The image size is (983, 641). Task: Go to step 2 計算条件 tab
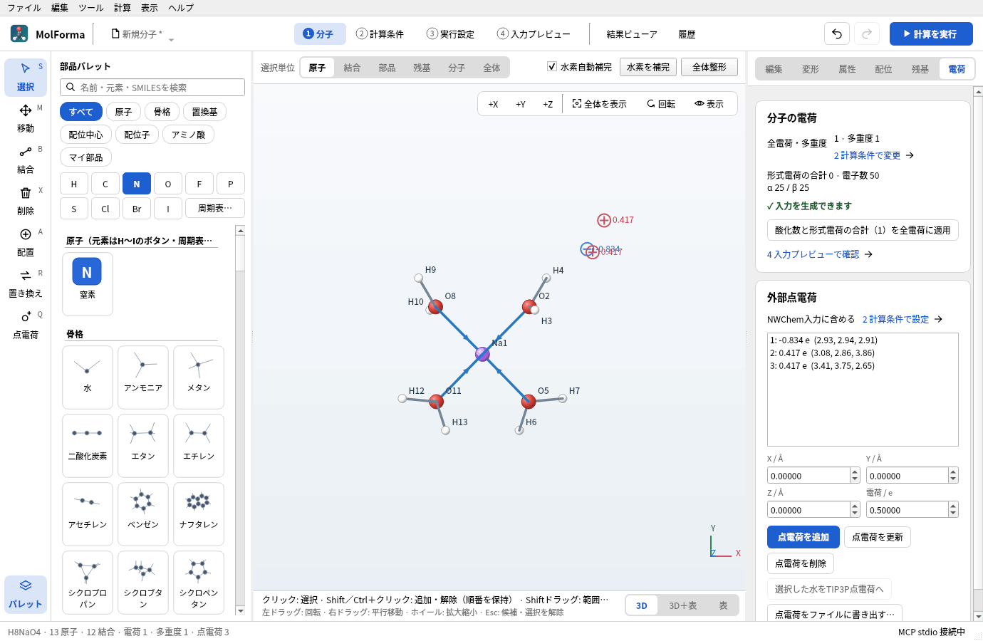tap(380, 33)
